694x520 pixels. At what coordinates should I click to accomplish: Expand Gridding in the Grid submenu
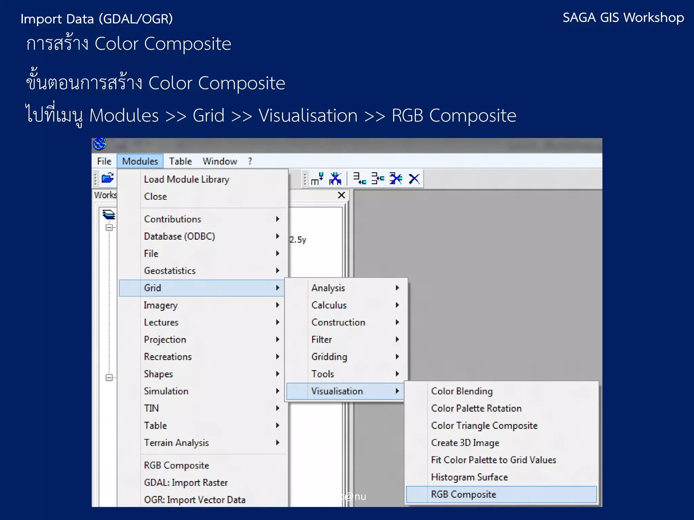[x=346, y=357]
